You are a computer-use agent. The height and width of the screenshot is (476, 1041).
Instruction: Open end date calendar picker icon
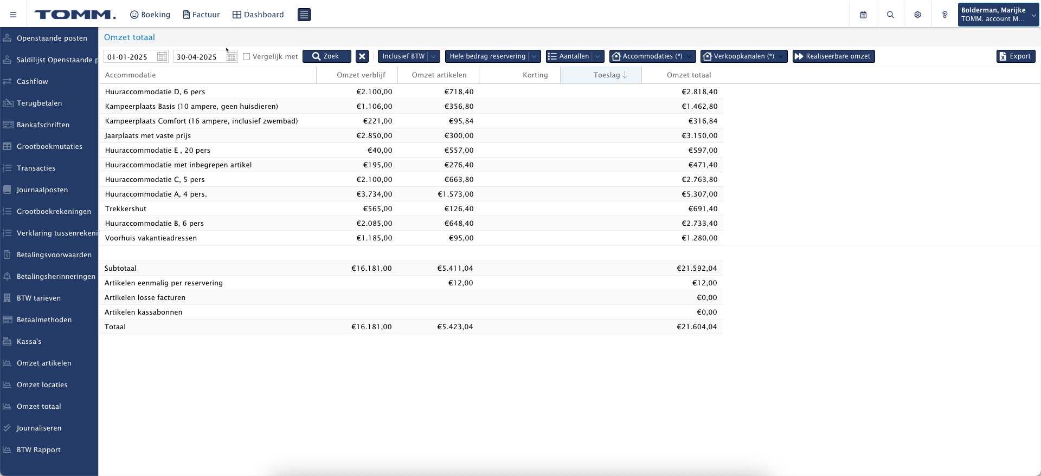[x=232, y=56]
